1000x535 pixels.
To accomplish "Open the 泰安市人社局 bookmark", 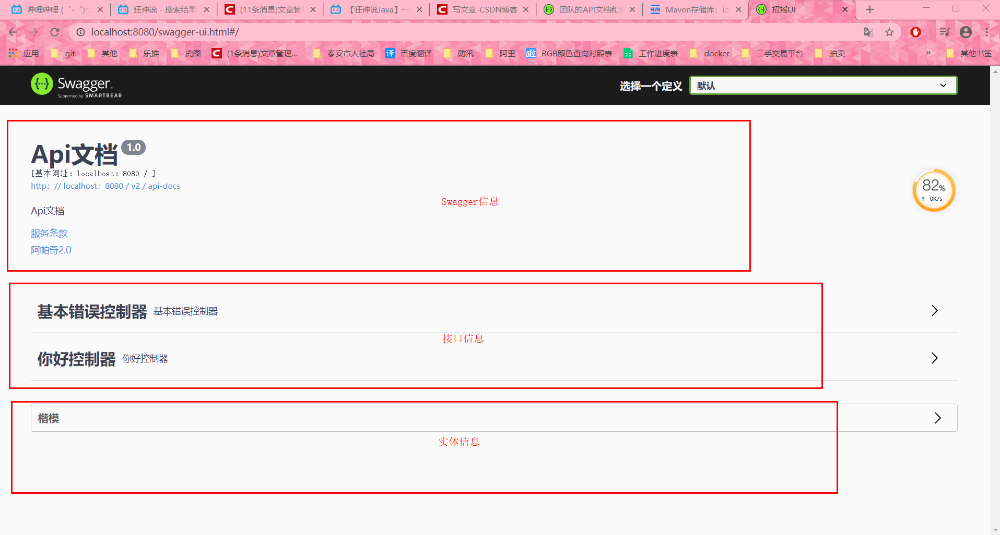I will click(x=344, y=53).
